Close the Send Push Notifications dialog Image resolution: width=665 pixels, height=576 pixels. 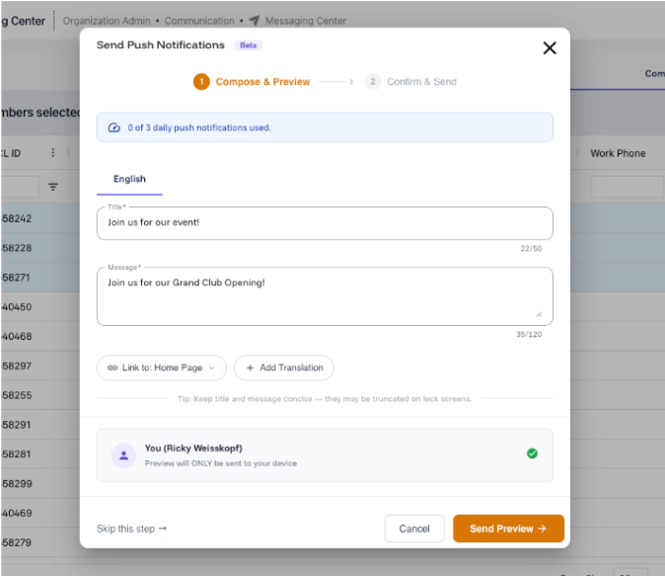click(550, 48)
